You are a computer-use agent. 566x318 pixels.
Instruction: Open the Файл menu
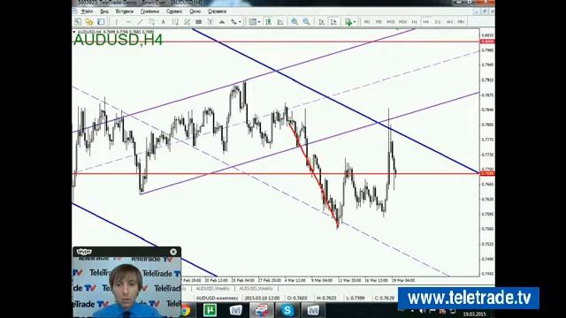pos(87,11)
